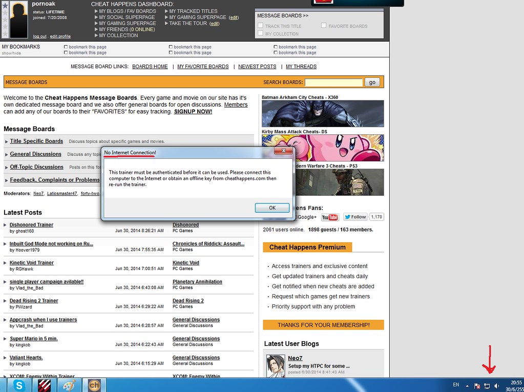Open the red striped app in taskbar
Viewport: 524px width, 392px height.
pyautogui.click(x=44, y=385)
